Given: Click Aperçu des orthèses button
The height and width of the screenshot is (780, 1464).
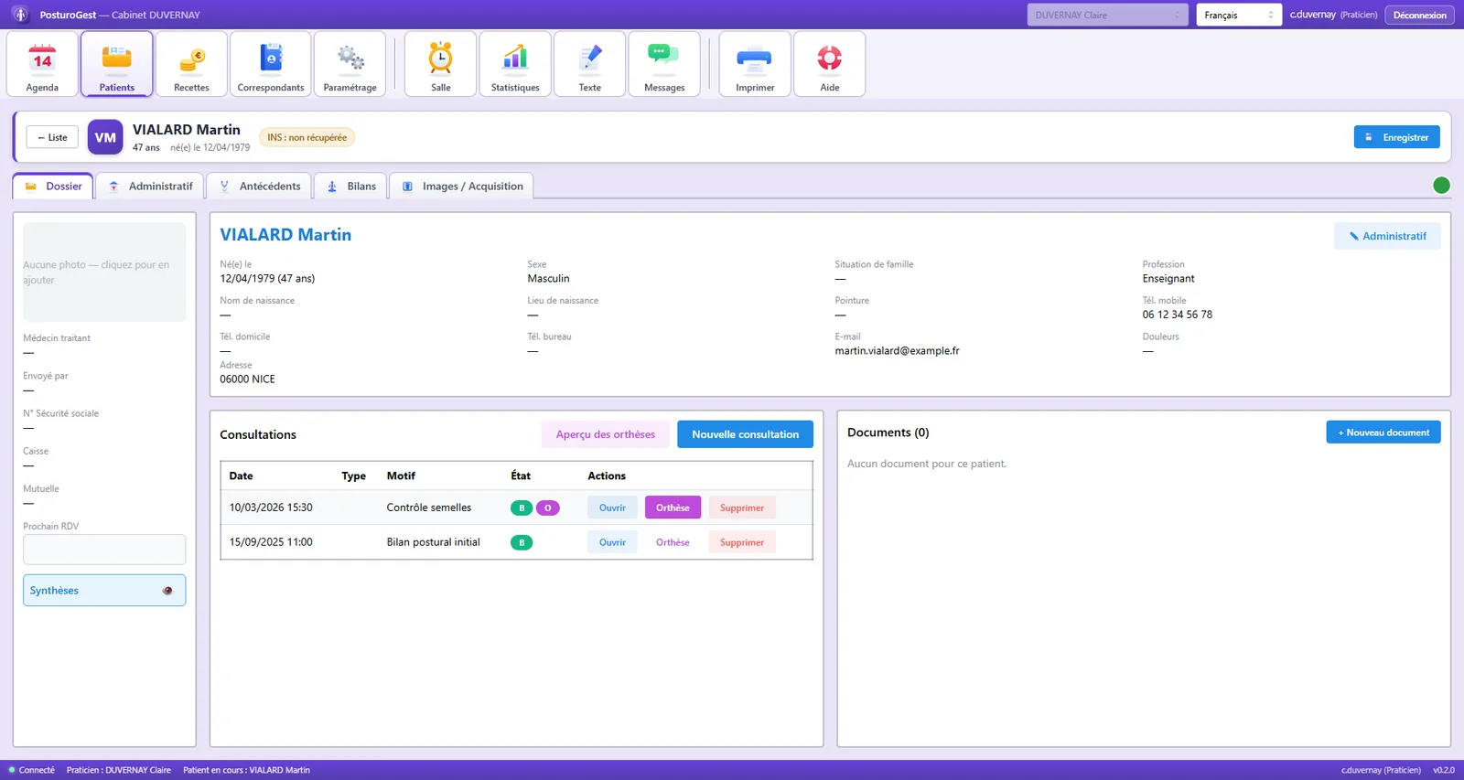Looking at the screenshot, I should [606, 434].
